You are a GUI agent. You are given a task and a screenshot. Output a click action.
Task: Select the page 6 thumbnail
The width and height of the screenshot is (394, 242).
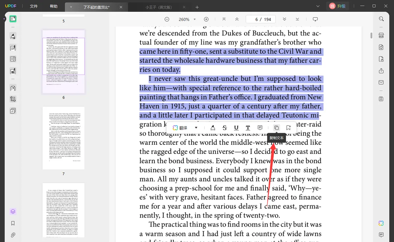(x=63, y=62)
